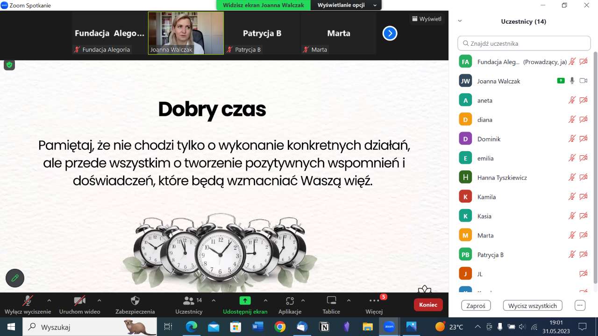Screen dimensions: 598x336
Task: Open the Więcej menu in toolbar
Action: [x=374, y=301]
